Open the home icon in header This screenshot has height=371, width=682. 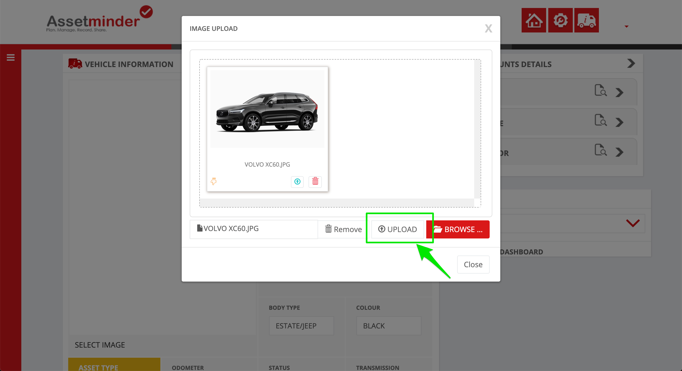tap(534, 20)
